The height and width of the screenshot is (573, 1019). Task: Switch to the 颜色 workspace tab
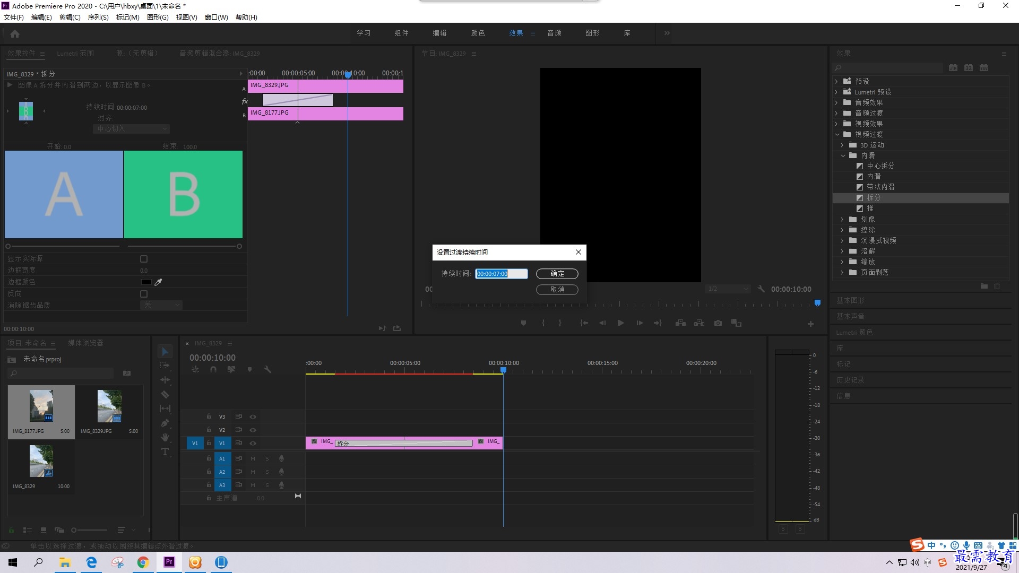(x=478, y=33)
